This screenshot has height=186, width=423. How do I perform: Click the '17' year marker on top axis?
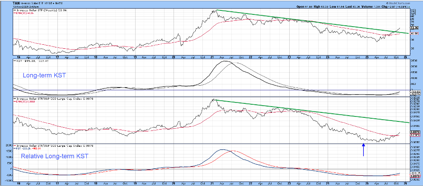tap(56, 58)
